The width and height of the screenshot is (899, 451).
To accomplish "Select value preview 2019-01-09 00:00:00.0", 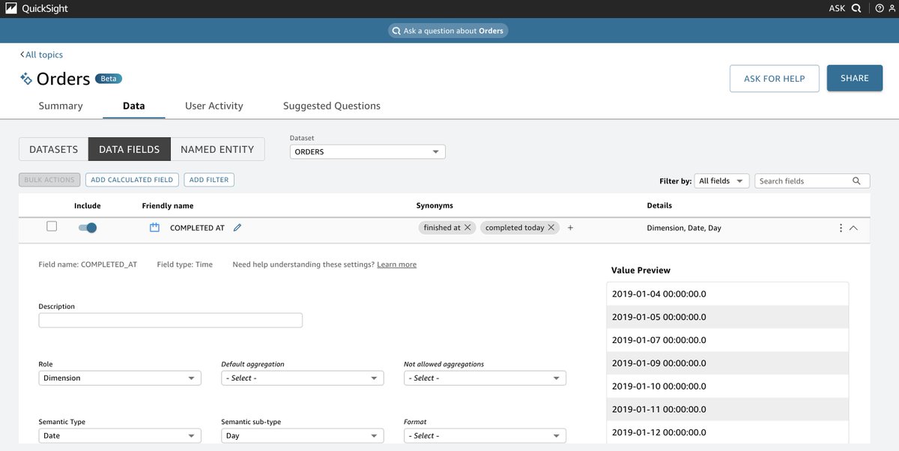I will coord(727,363).
